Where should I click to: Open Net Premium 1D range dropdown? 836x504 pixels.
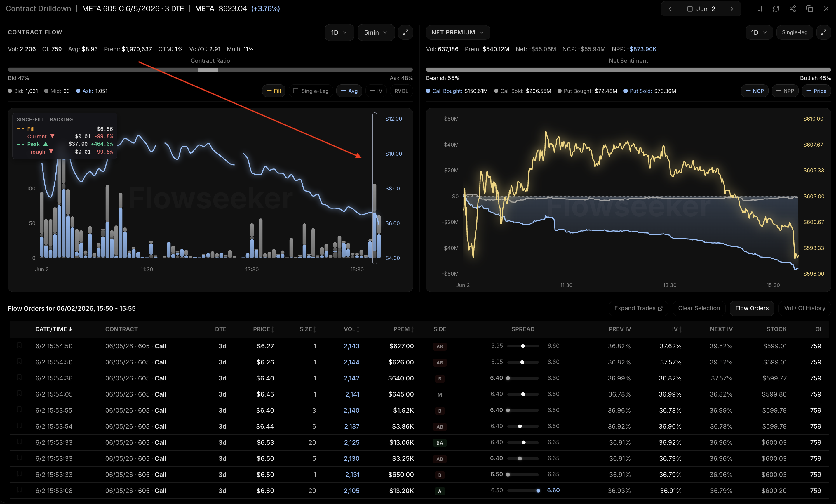point(759,33)
